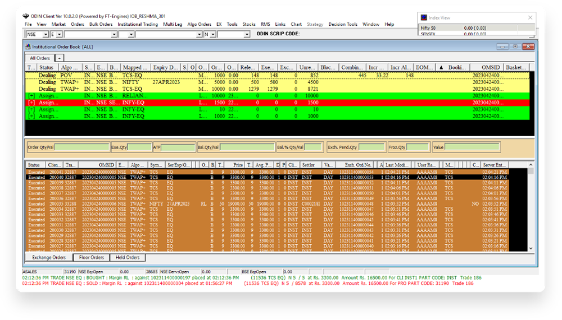
Task: Click the Basket column header
Action: click(516, 67)
